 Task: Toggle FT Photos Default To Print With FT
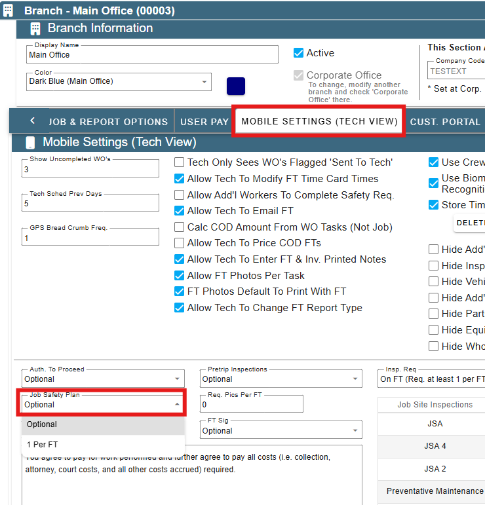(x=179, y=291)
